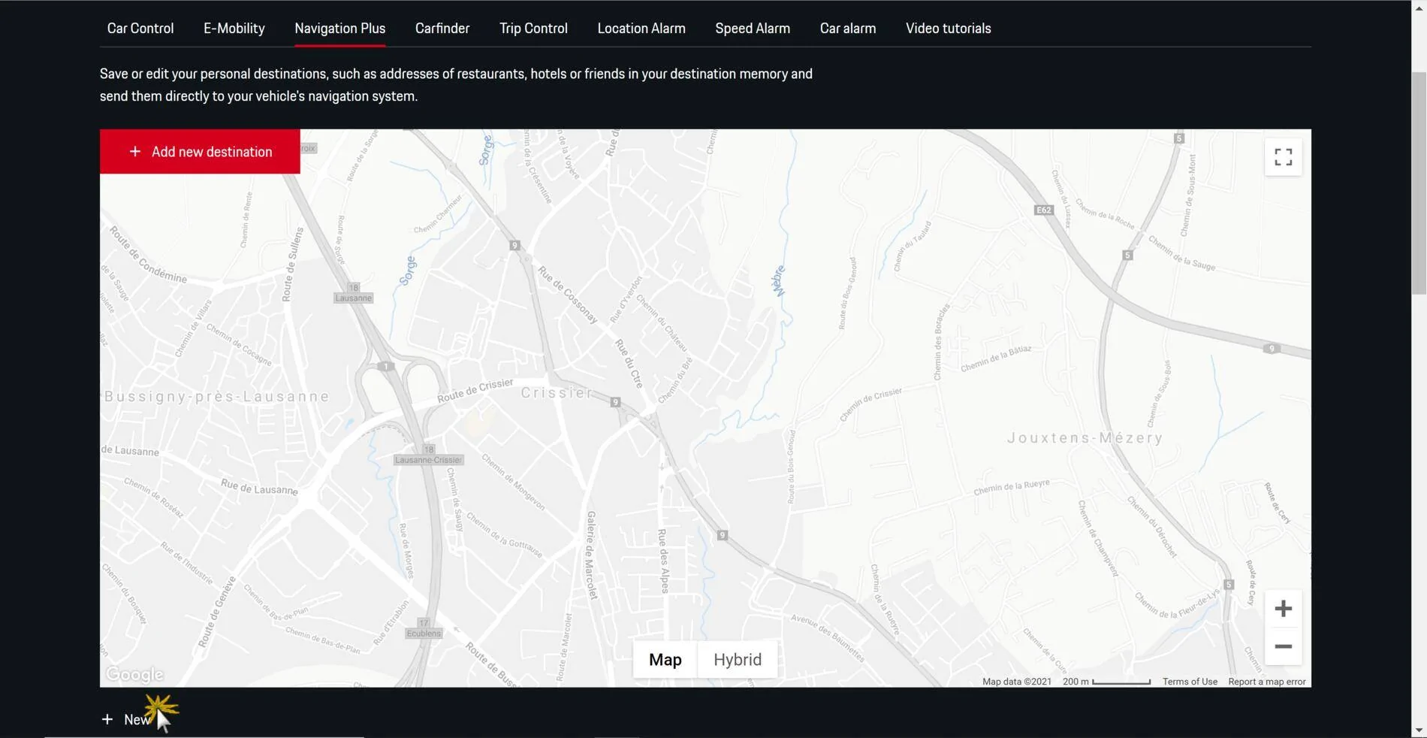1427x738 pixels.
Task: Switch to the E-Mobility tab
Action: [234, 29]
